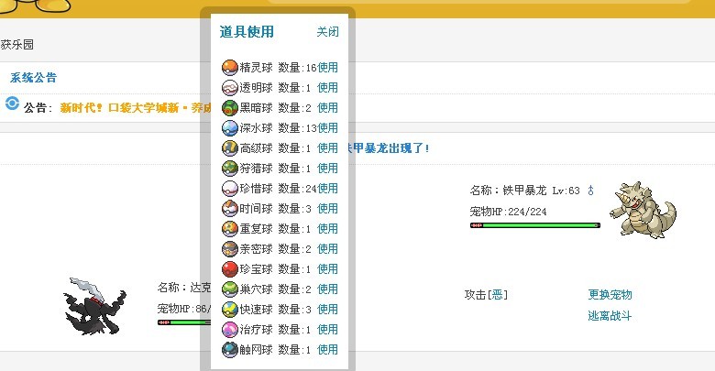Use the 触网球 item
The image size is (715, 371).
[328, 350]
